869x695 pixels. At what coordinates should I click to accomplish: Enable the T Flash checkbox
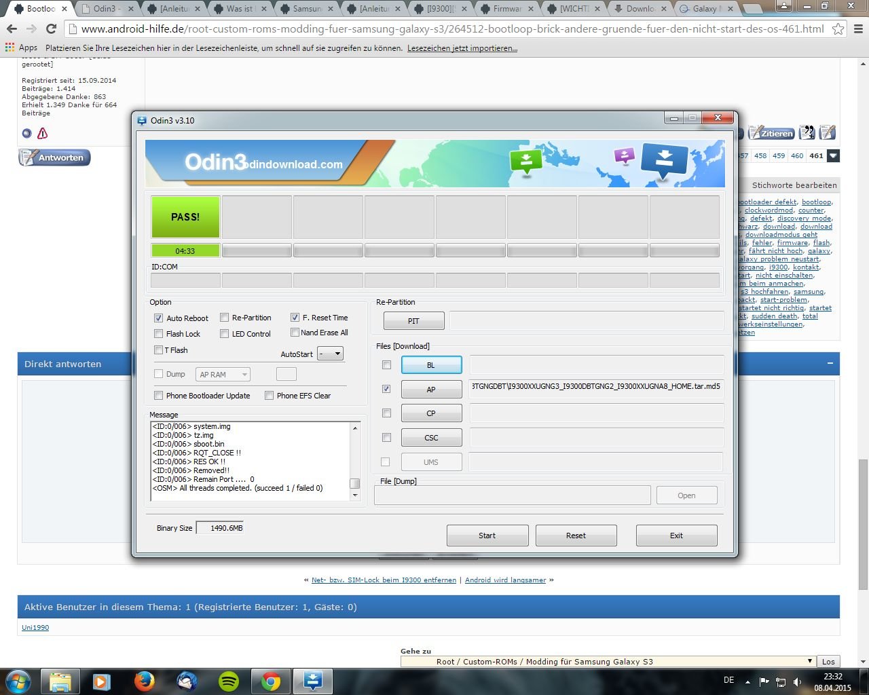(158, 350)
